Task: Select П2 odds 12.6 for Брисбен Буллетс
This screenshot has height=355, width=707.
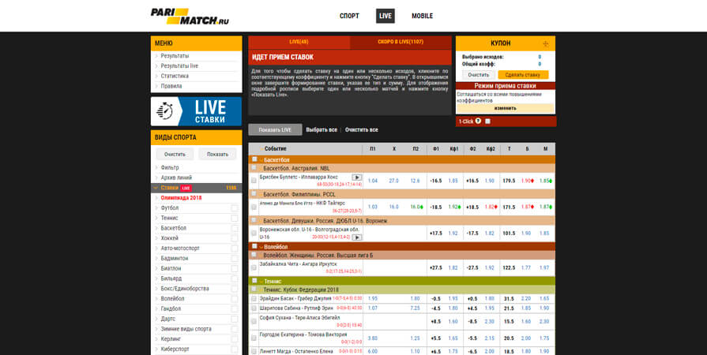Action: [415, 181]
